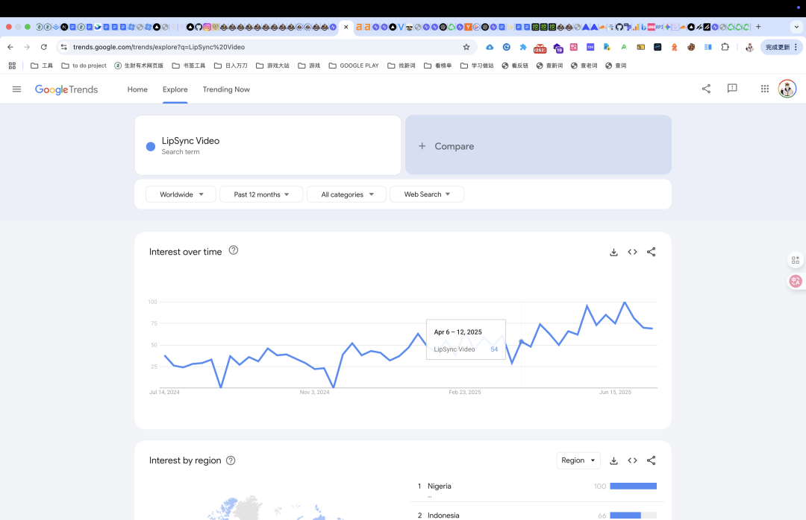806x520 pixels.
Task: Click the browser forward arrow
Action: [x=27, y=47]
